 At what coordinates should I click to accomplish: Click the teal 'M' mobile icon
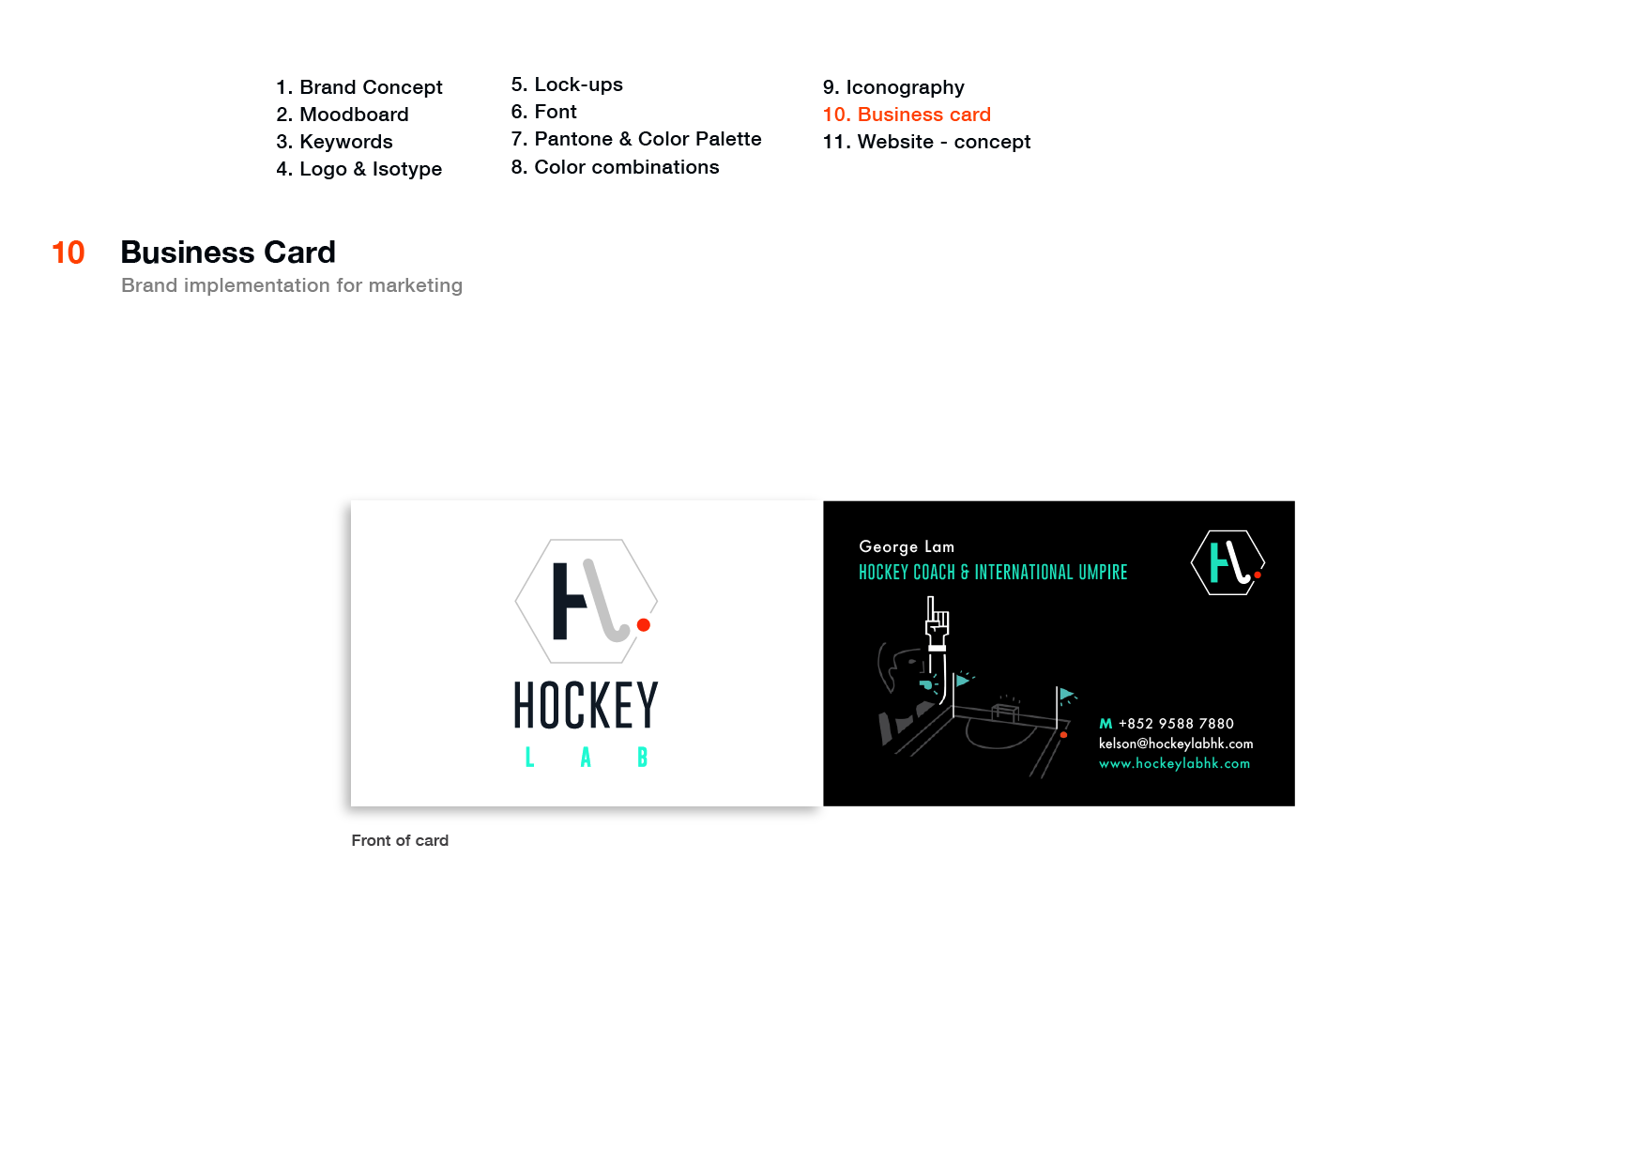pos(1106,724)
